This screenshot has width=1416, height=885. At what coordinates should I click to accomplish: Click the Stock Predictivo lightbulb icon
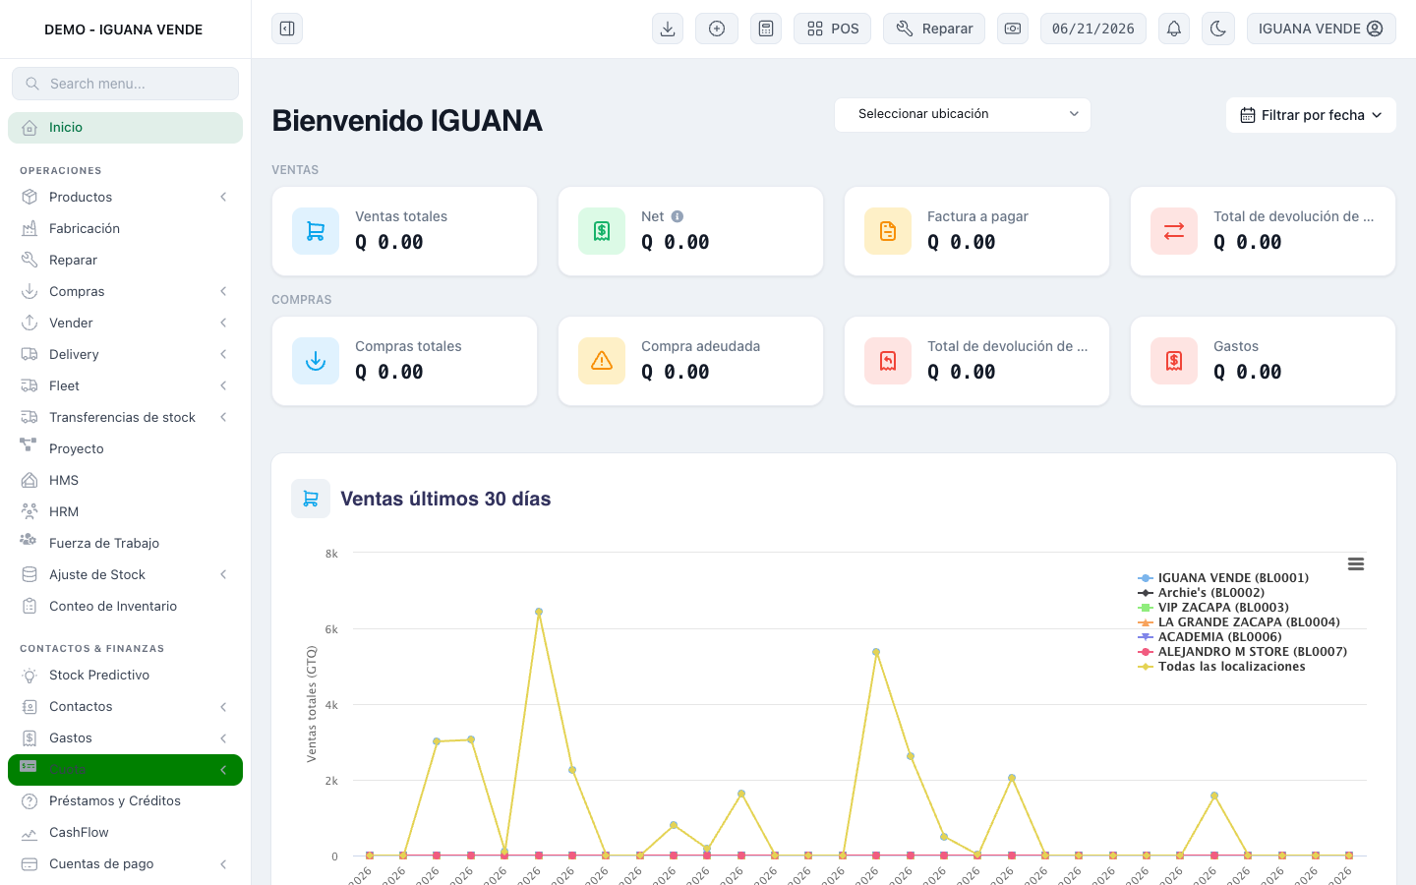tap(29, 675)
